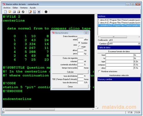Switch to the map editor icon
The height and width of the screenshot is (116, 143).
35,12
